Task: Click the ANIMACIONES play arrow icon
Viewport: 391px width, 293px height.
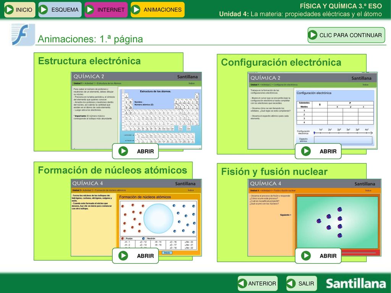Action: coord(136,10)
